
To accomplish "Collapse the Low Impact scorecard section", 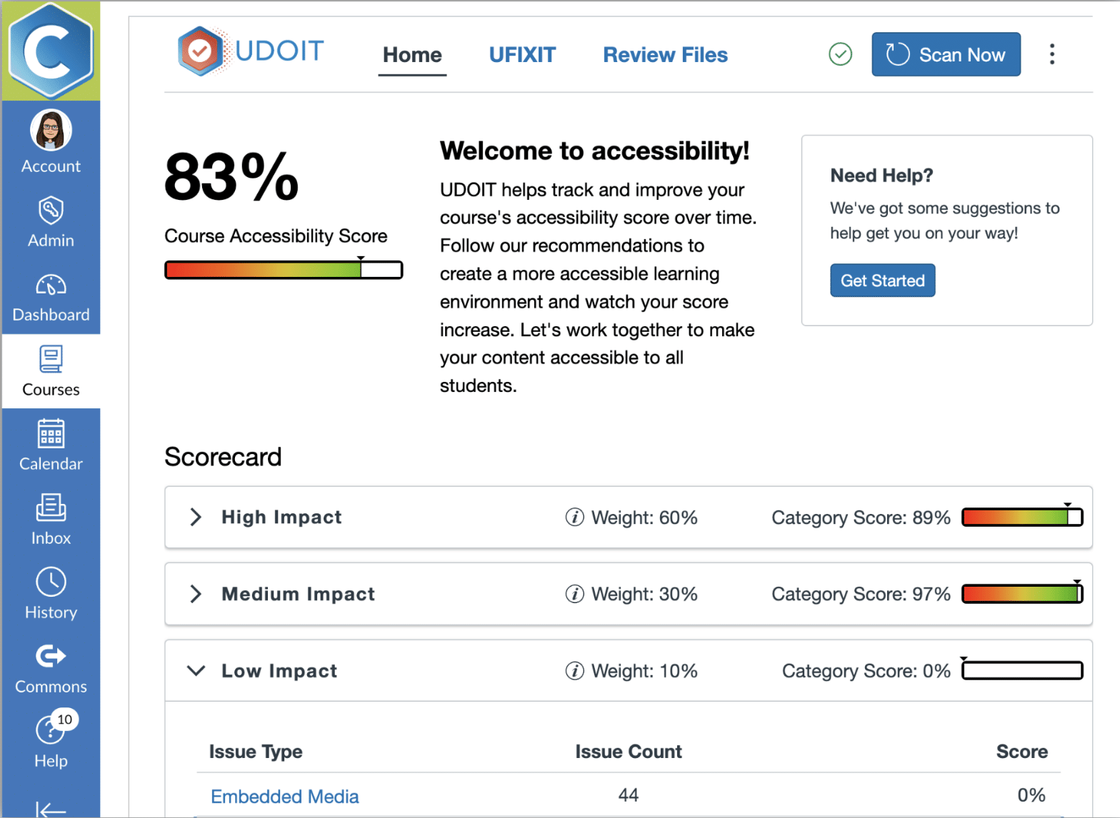I will tap(196, 671).
